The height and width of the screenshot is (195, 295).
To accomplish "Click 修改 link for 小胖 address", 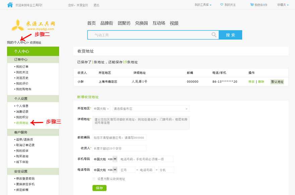I will [x=251, y=82].
